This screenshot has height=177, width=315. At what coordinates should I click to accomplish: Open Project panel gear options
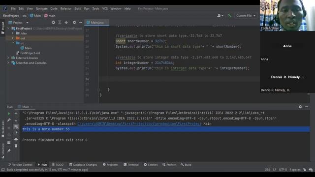pyautogui.click(x=74, y=23)
